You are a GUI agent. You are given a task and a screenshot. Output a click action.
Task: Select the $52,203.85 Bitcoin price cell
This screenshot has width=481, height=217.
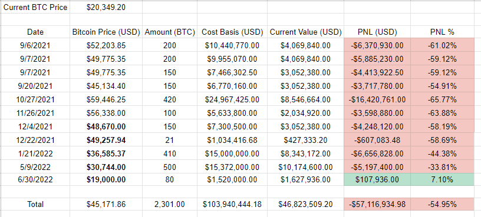click(106, 46)
